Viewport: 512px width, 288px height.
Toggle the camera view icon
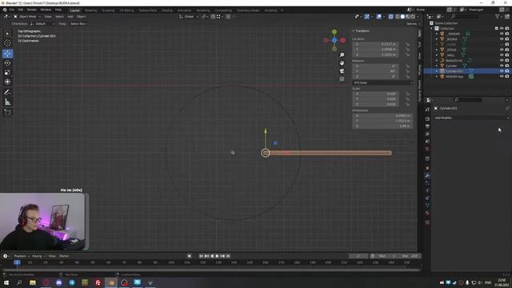click(342, 71)
